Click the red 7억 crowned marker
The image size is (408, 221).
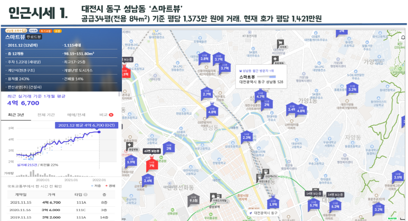point(151,165)
